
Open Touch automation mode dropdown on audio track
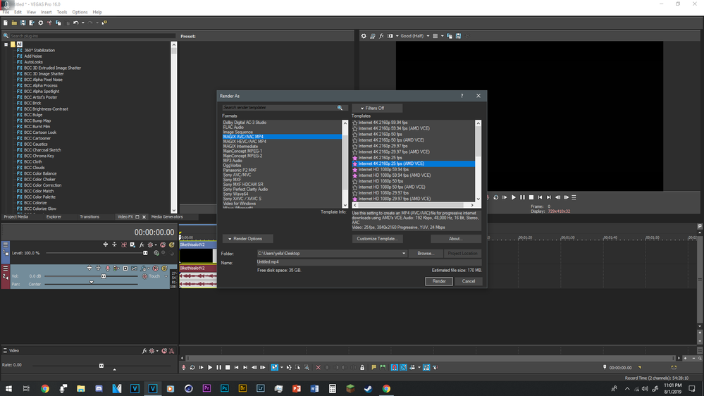166,277
